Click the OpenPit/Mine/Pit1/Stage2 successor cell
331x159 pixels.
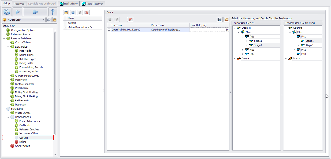(x=130, y=30)
